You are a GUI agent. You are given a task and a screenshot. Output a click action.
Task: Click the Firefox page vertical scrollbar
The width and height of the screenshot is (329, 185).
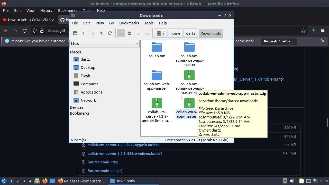point(327,123)
